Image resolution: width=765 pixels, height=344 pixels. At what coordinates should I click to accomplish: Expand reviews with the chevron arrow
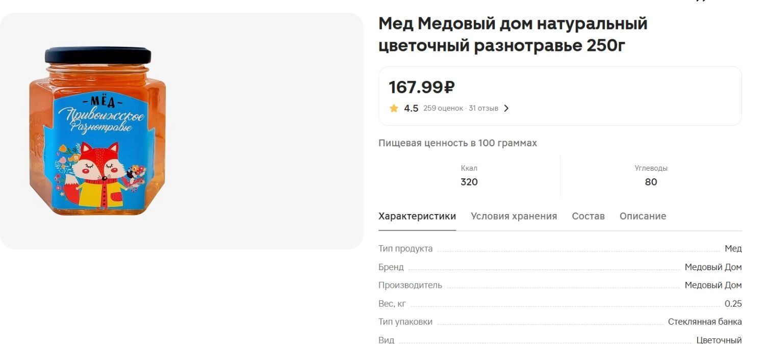point(506,108)
